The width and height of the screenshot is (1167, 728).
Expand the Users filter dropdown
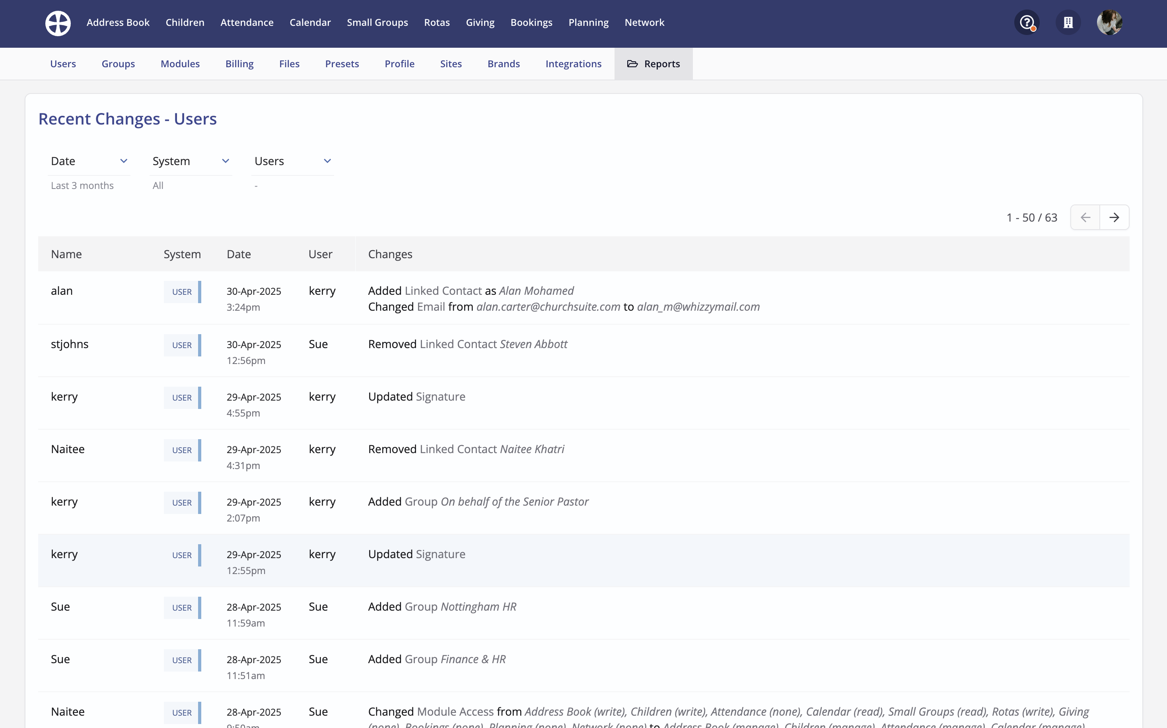(293, 161)
